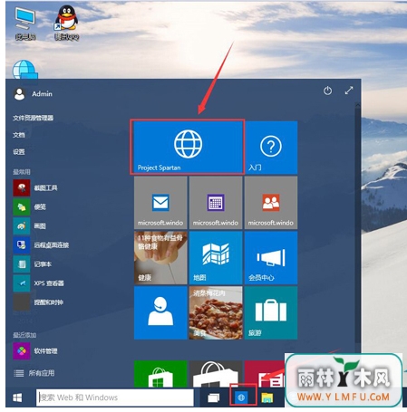Launch the Calendar tile with purple grid icon

[x=216, y=203]
